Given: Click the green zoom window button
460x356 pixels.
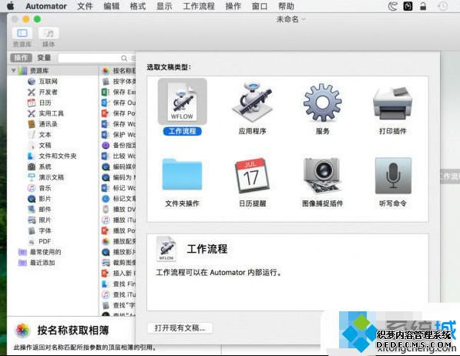Looking at the screenshot, I should click(x=37, y=19).
